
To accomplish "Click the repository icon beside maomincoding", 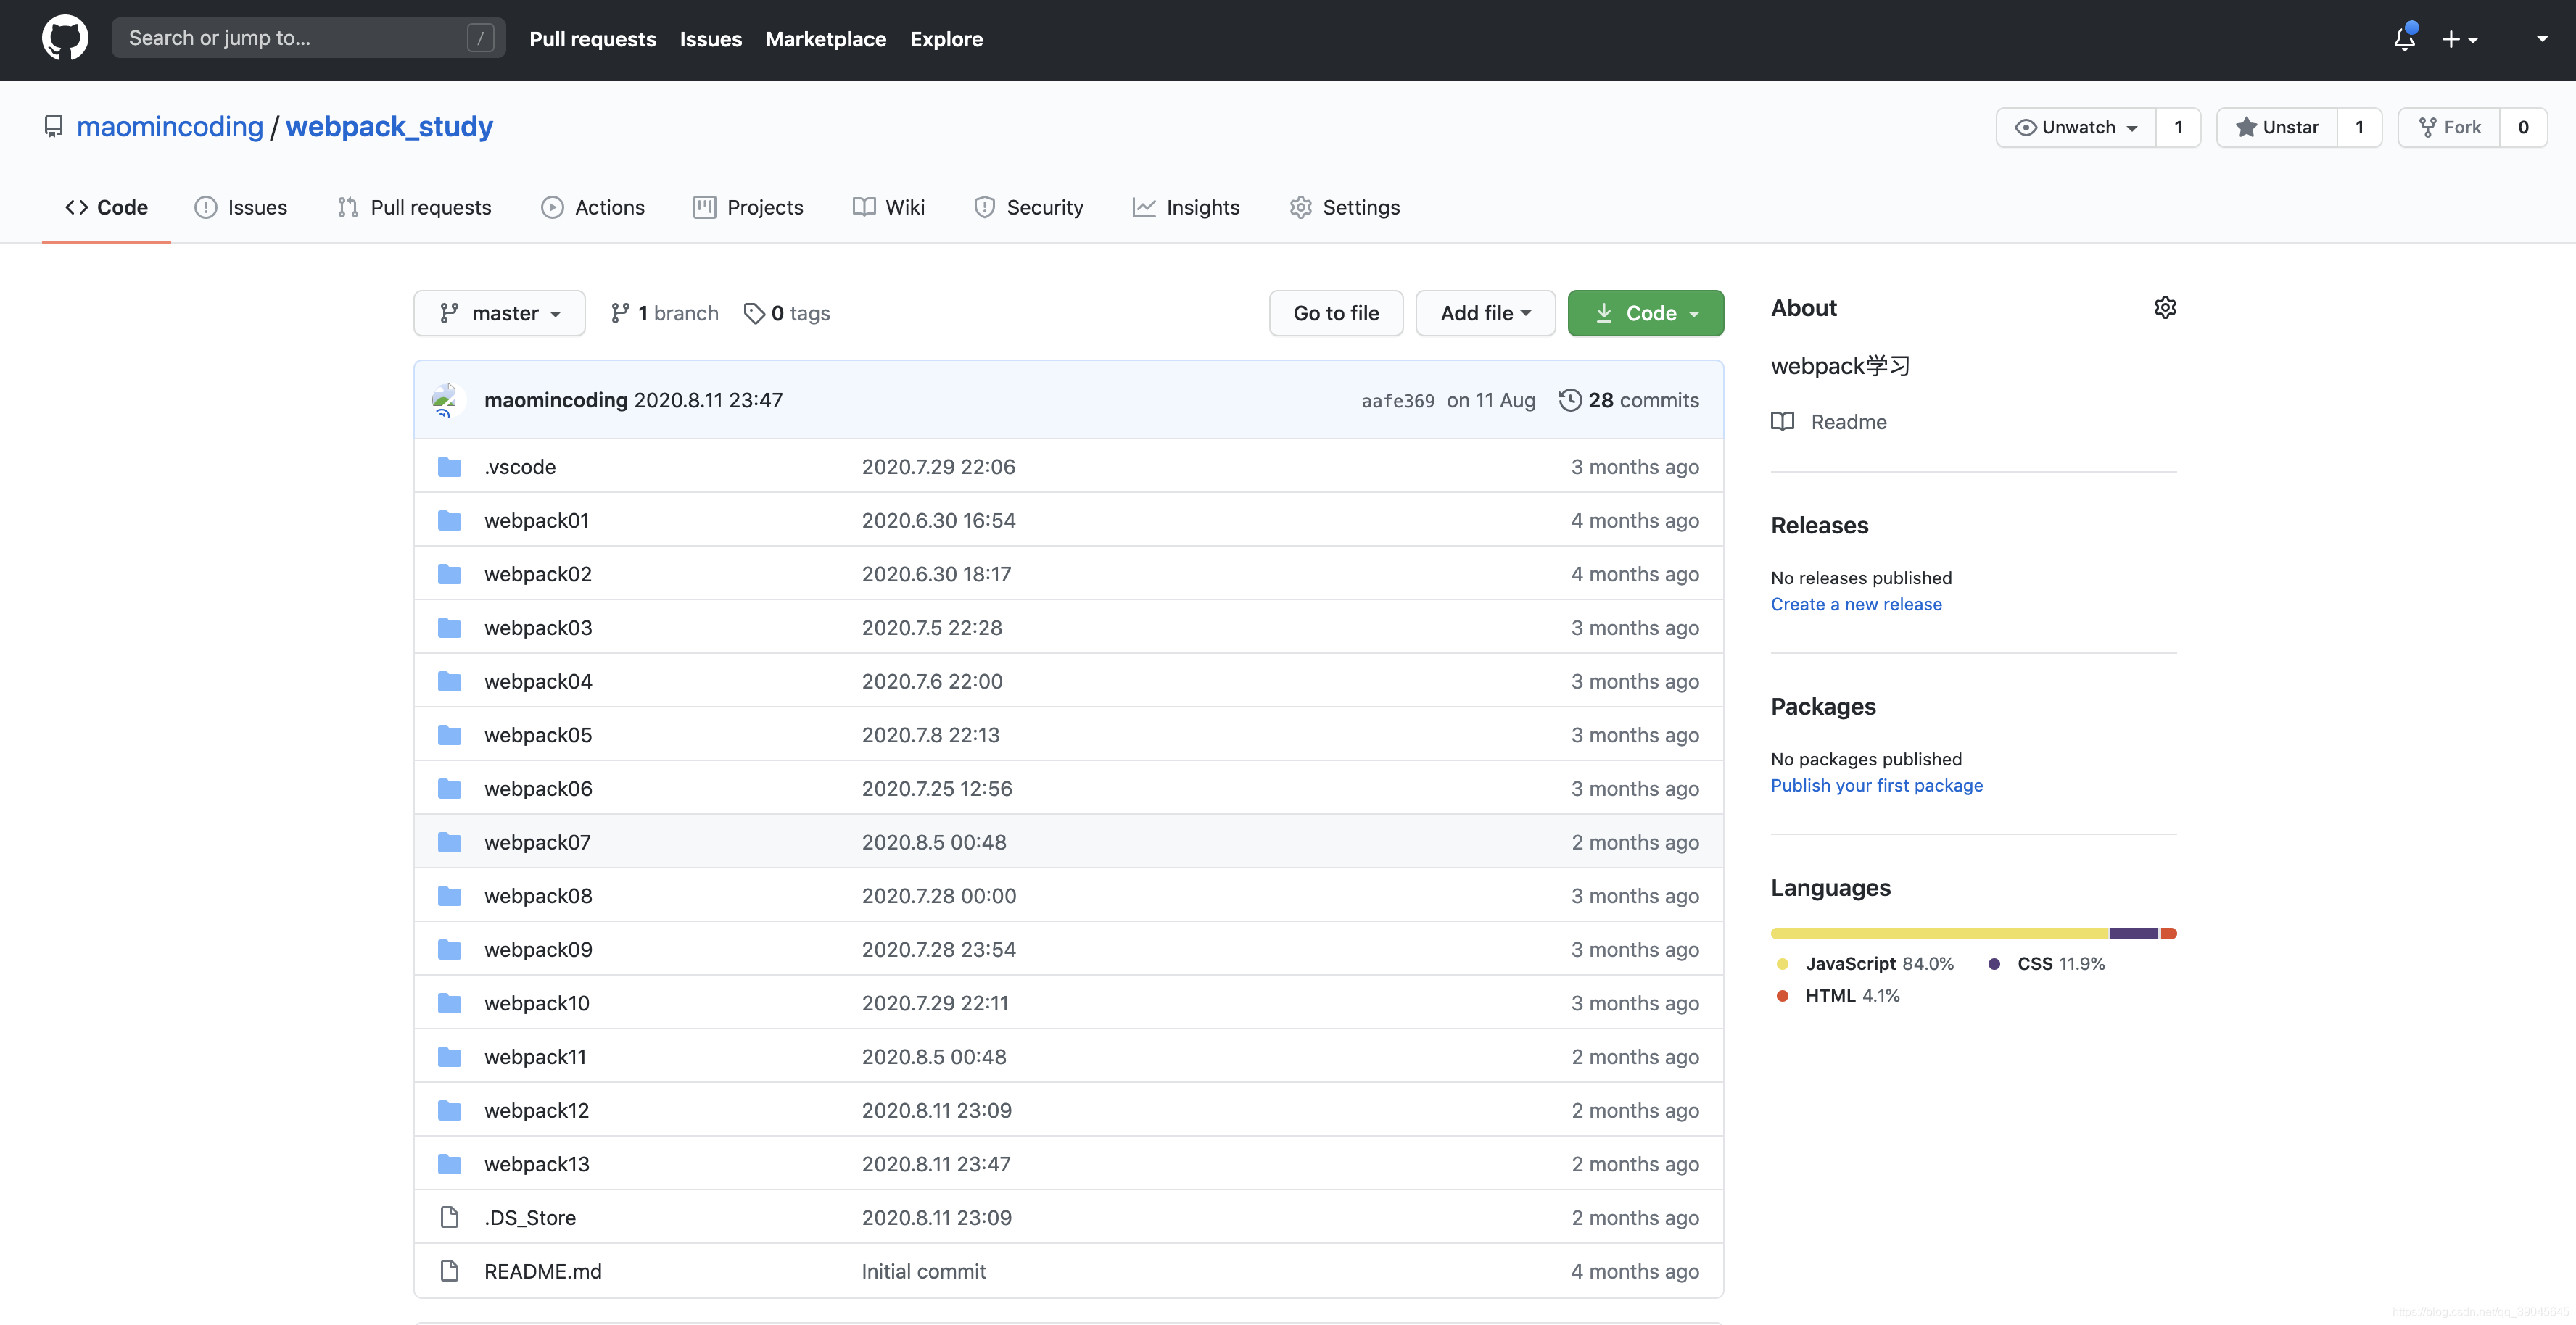I will pos(54,127).
